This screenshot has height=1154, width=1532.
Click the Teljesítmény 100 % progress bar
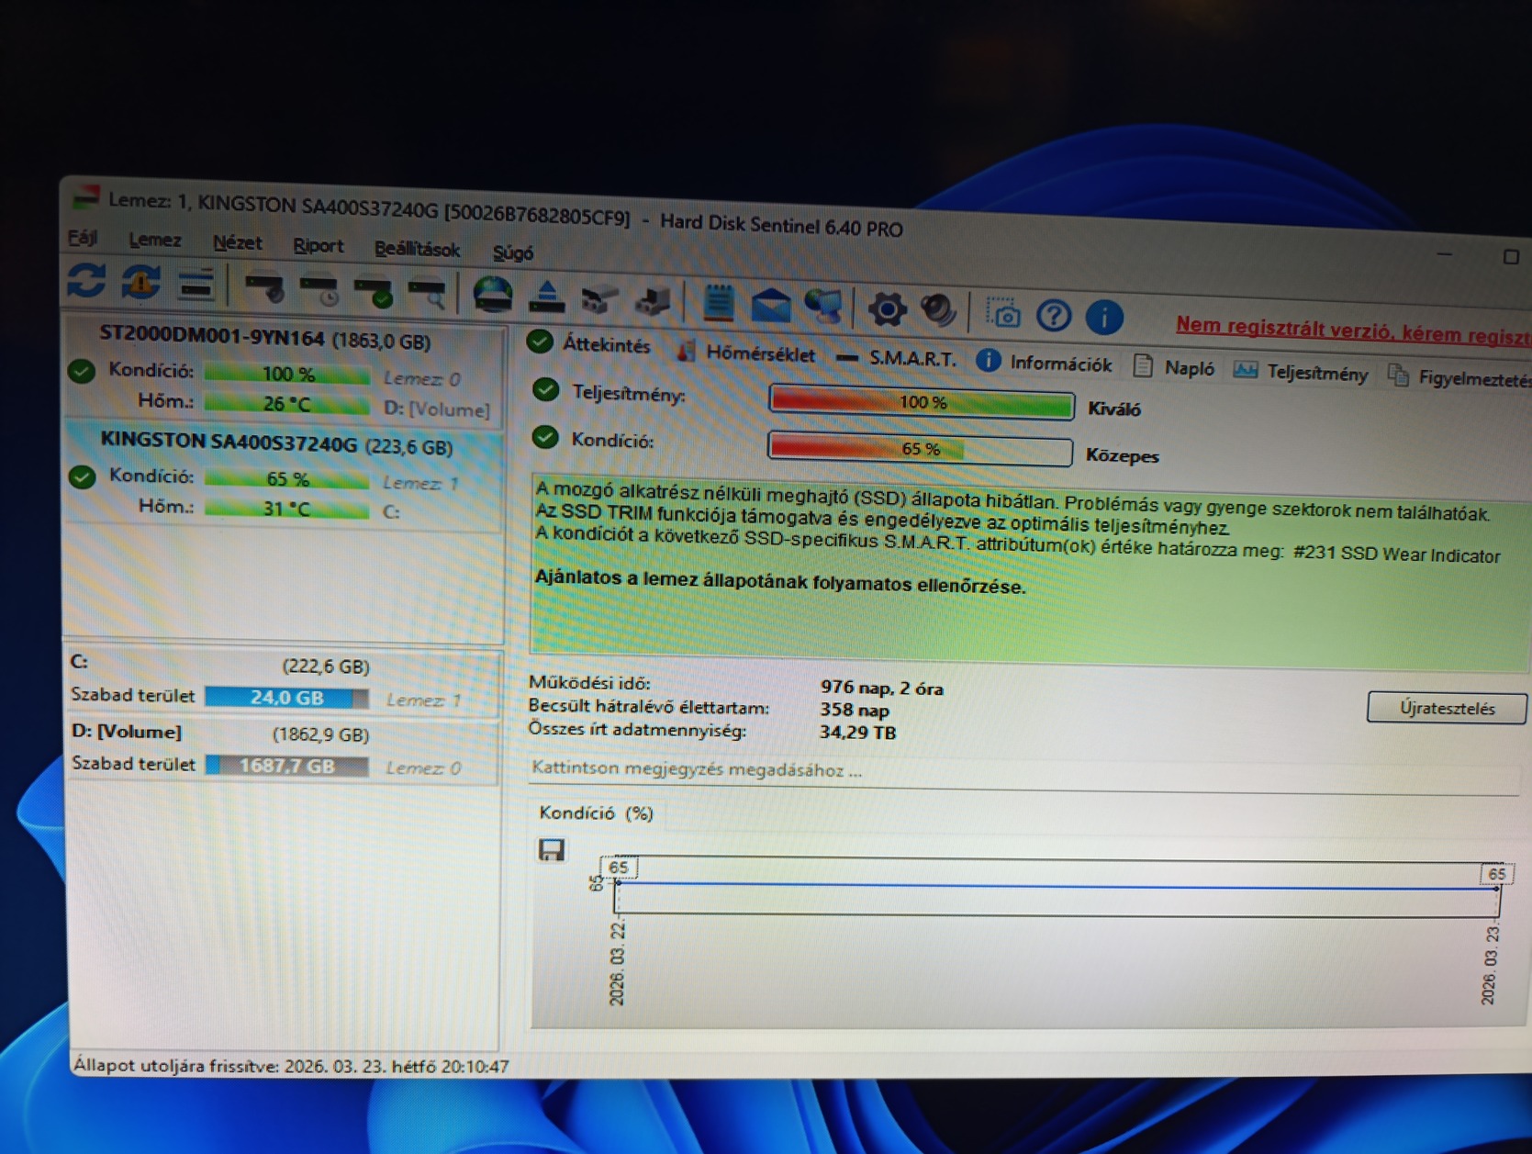tap(921, 402)
